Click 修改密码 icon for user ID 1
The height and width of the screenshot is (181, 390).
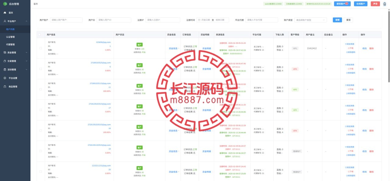(x=347, y=52)
